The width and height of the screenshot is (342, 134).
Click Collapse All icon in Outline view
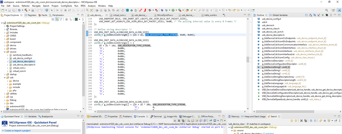point(306,15)
